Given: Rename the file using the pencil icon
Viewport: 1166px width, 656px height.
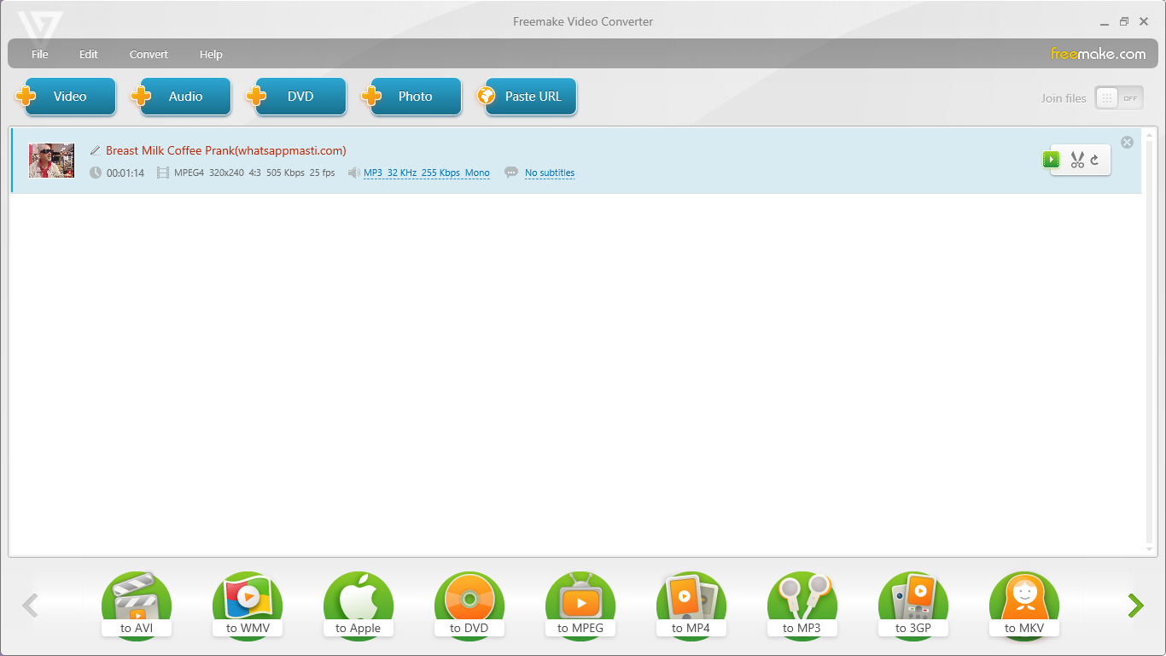Looking at the screenshot, I should pyautogui.click(x=95, y=150).
